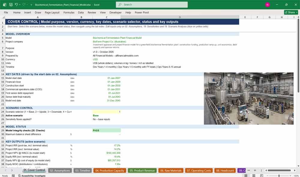Open the View ribbon tab
Viewport: 300px width, 177px height.
pos(103,12)
